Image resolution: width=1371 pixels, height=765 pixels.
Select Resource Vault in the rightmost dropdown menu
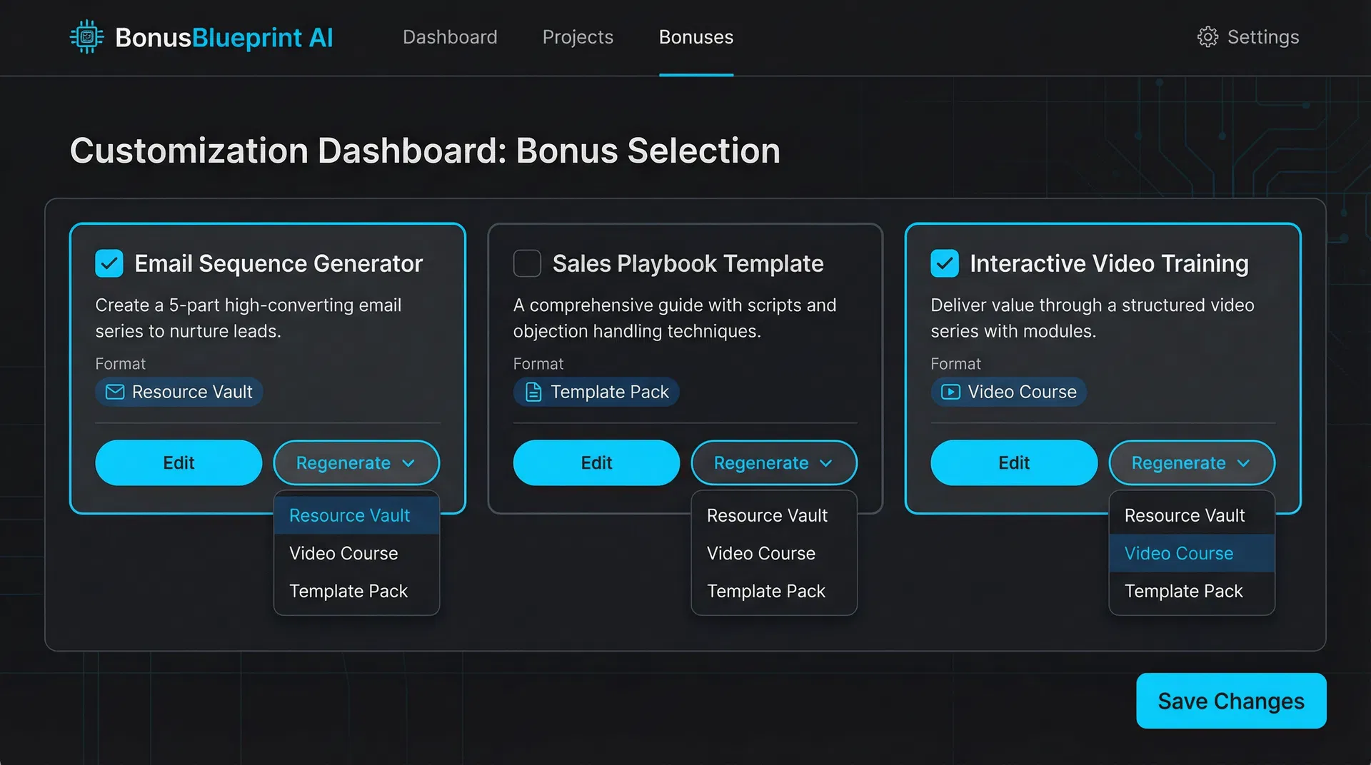coord(1184,515)
